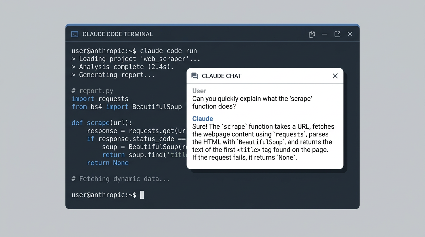Click the copy icon in the terminal title bar
Viewport: 425px width, 237px height.
tap(312, 34)
